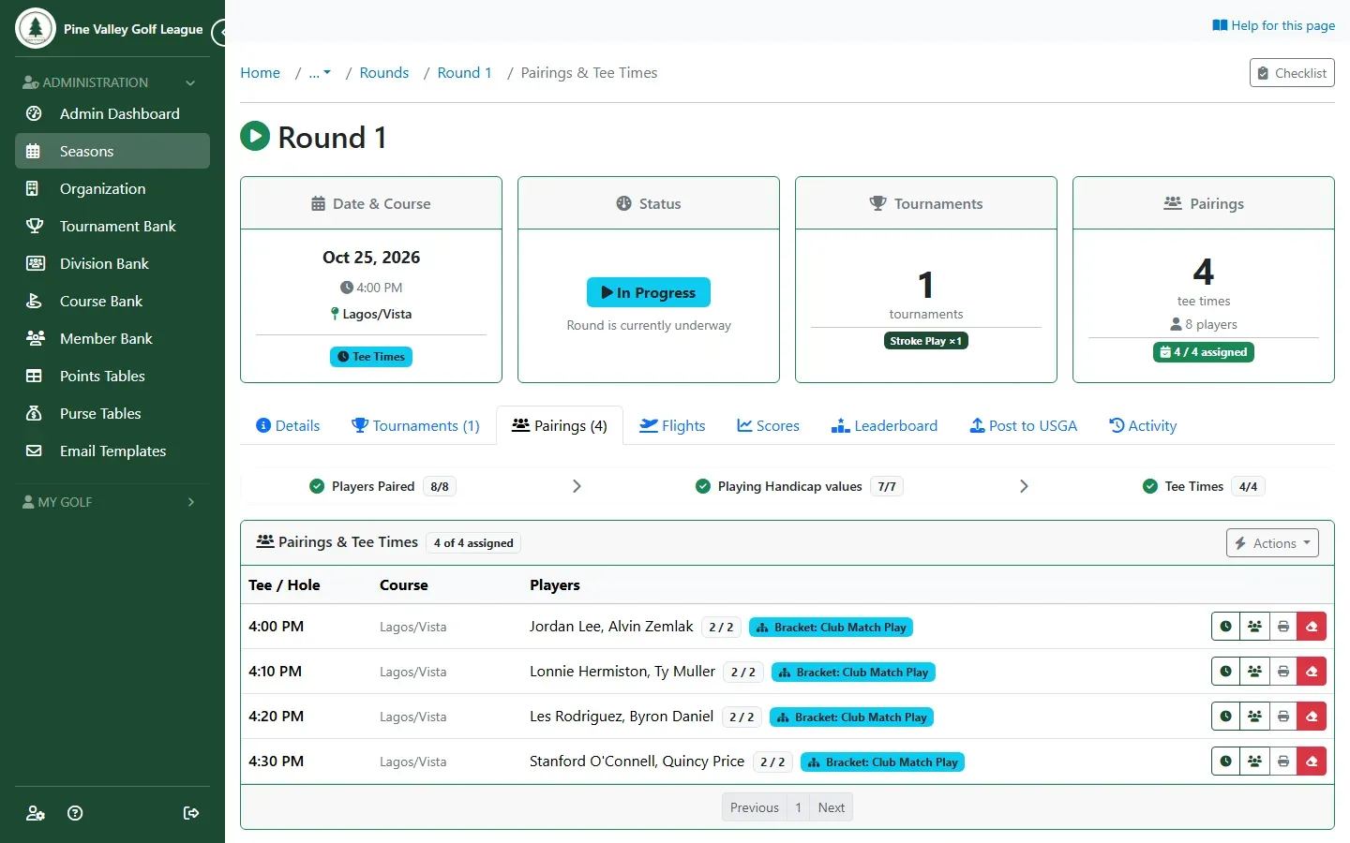
Task: Open Member Bank in sidebar
Action: [x=112, y=338]
